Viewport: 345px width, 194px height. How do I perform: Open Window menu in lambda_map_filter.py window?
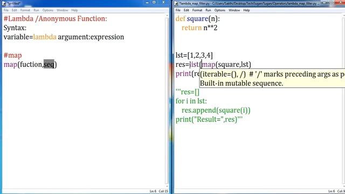click(x=234, y=10)
